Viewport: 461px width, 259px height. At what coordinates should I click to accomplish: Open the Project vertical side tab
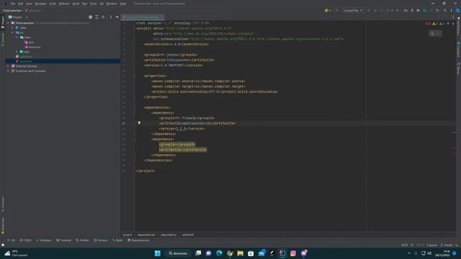(x=3, y=22)
